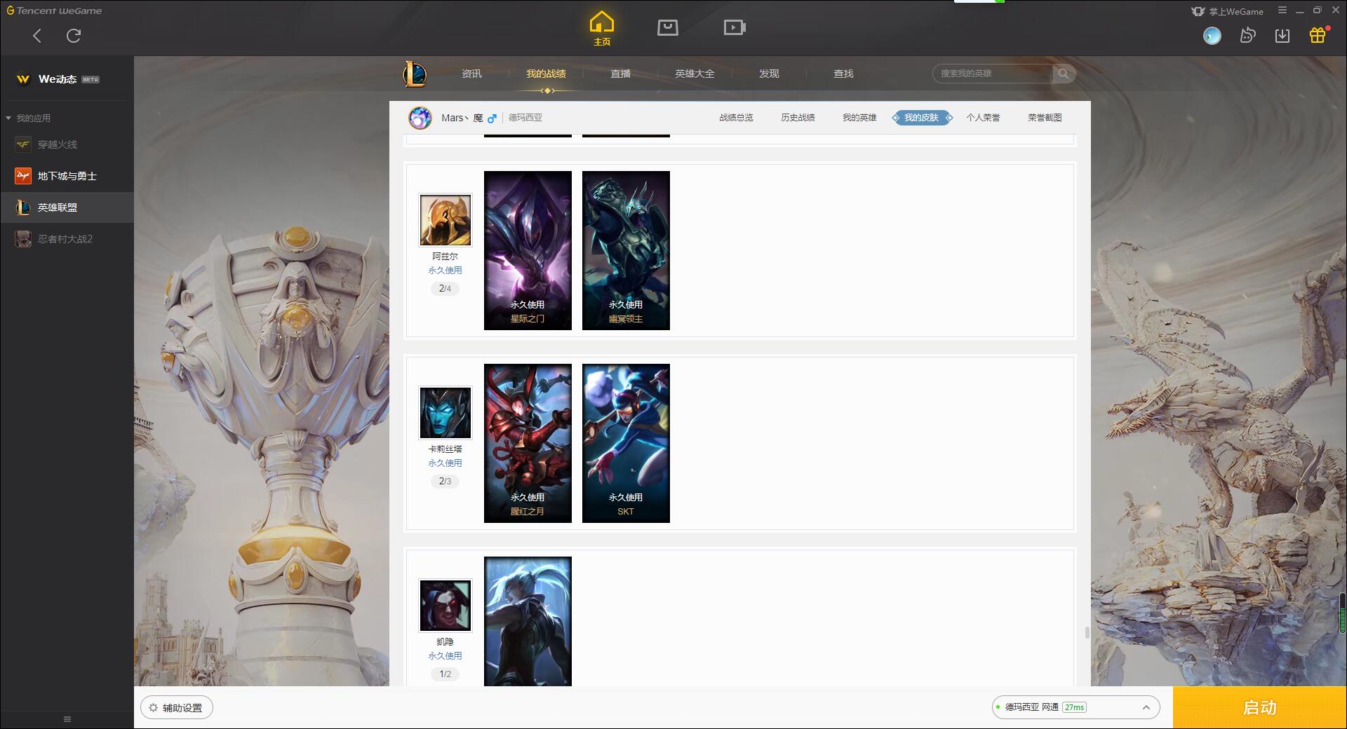Image resolution: width=1347 pixels, height=729 pixels.
Task: Open the 资讯 tab
Action: (471, 74)
